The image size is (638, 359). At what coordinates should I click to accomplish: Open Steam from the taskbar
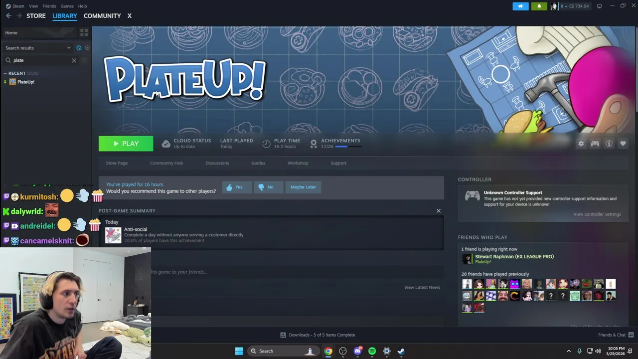(401, 351)
